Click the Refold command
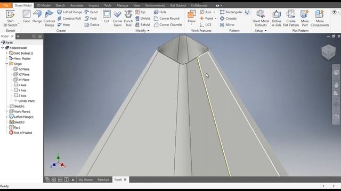This screenshot has height=191, width=341. click(142, 25)
